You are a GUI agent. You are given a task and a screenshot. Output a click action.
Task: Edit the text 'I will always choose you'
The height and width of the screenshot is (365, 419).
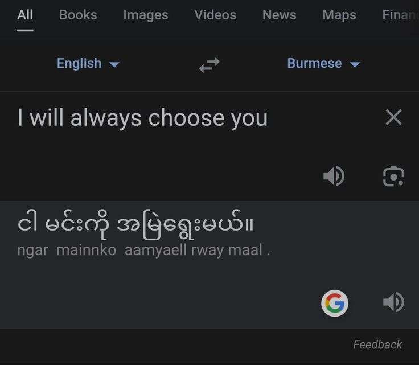[142, 118]
